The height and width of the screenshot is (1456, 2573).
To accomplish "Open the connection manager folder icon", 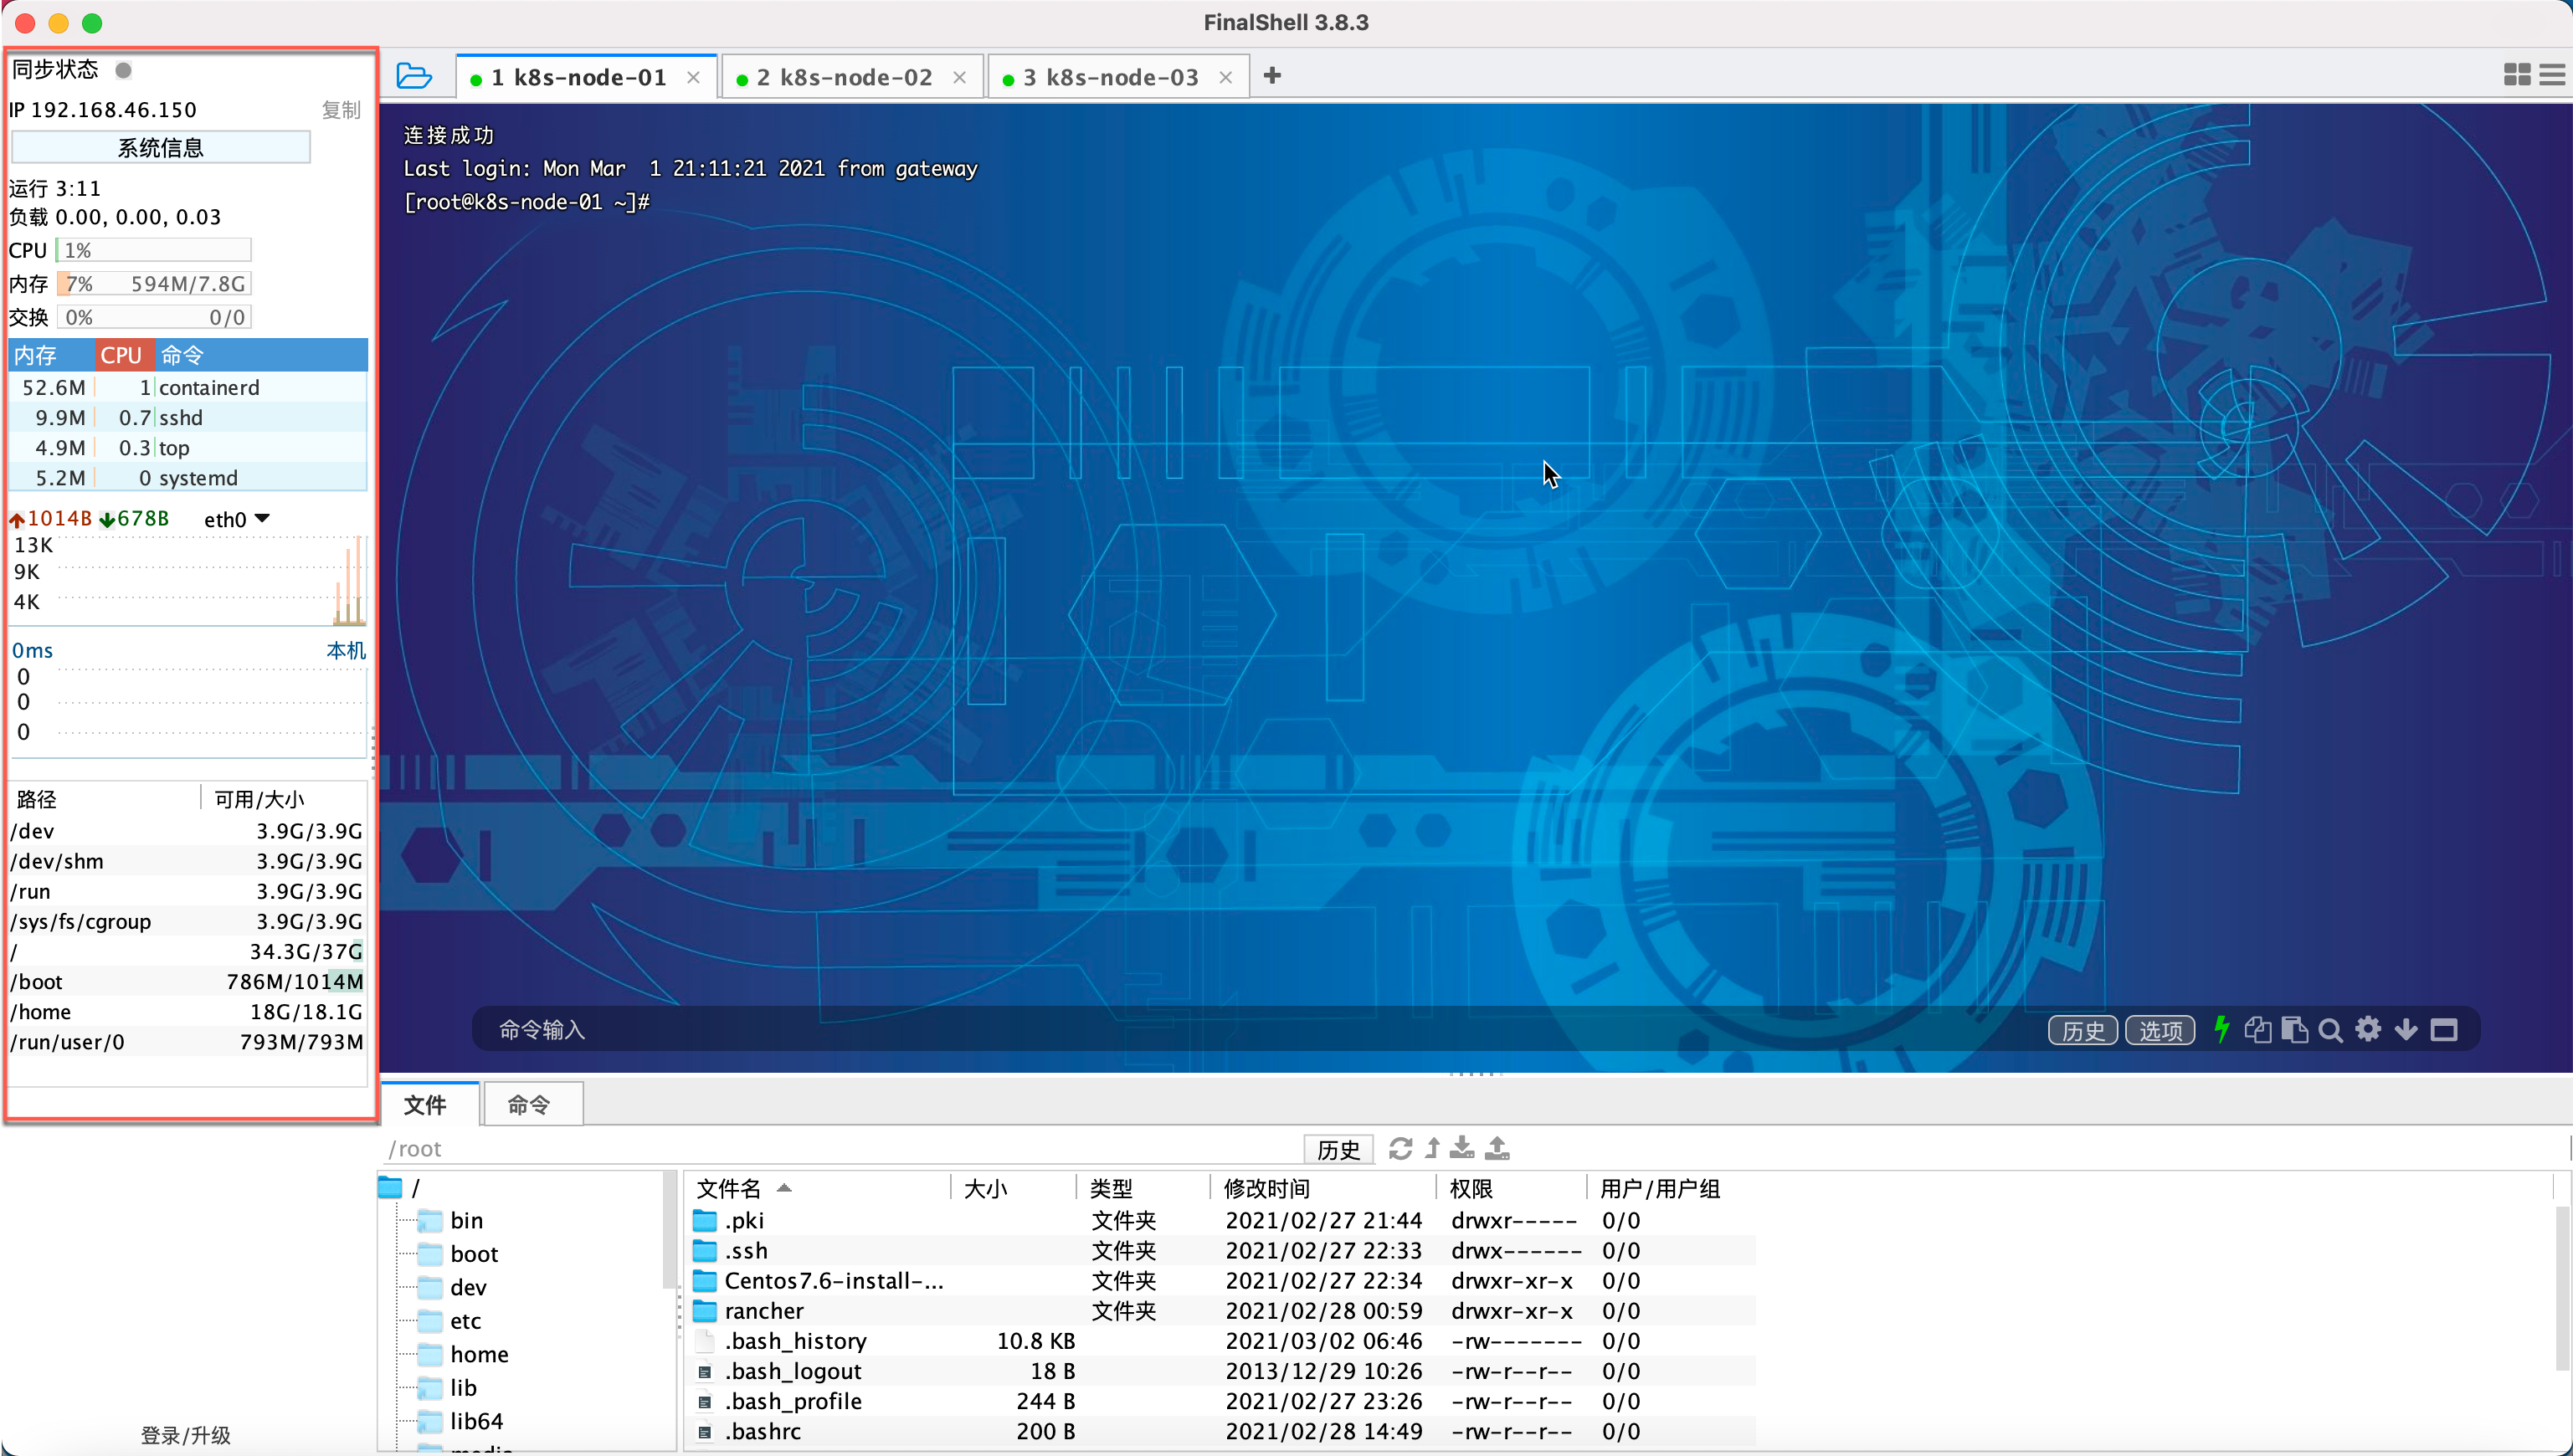I will click(x=414, y=75).
